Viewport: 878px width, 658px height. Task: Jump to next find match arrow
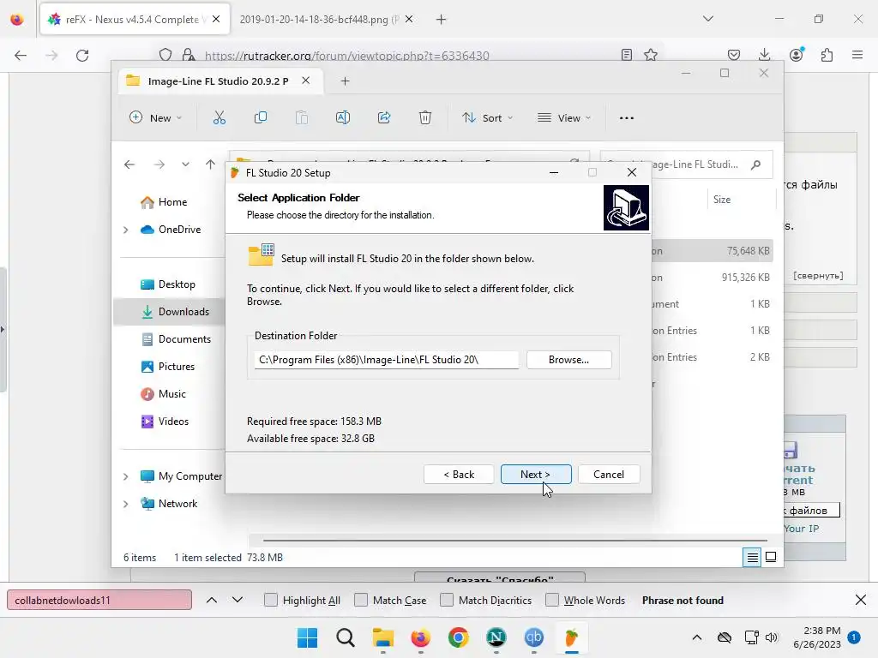point(238,600)
